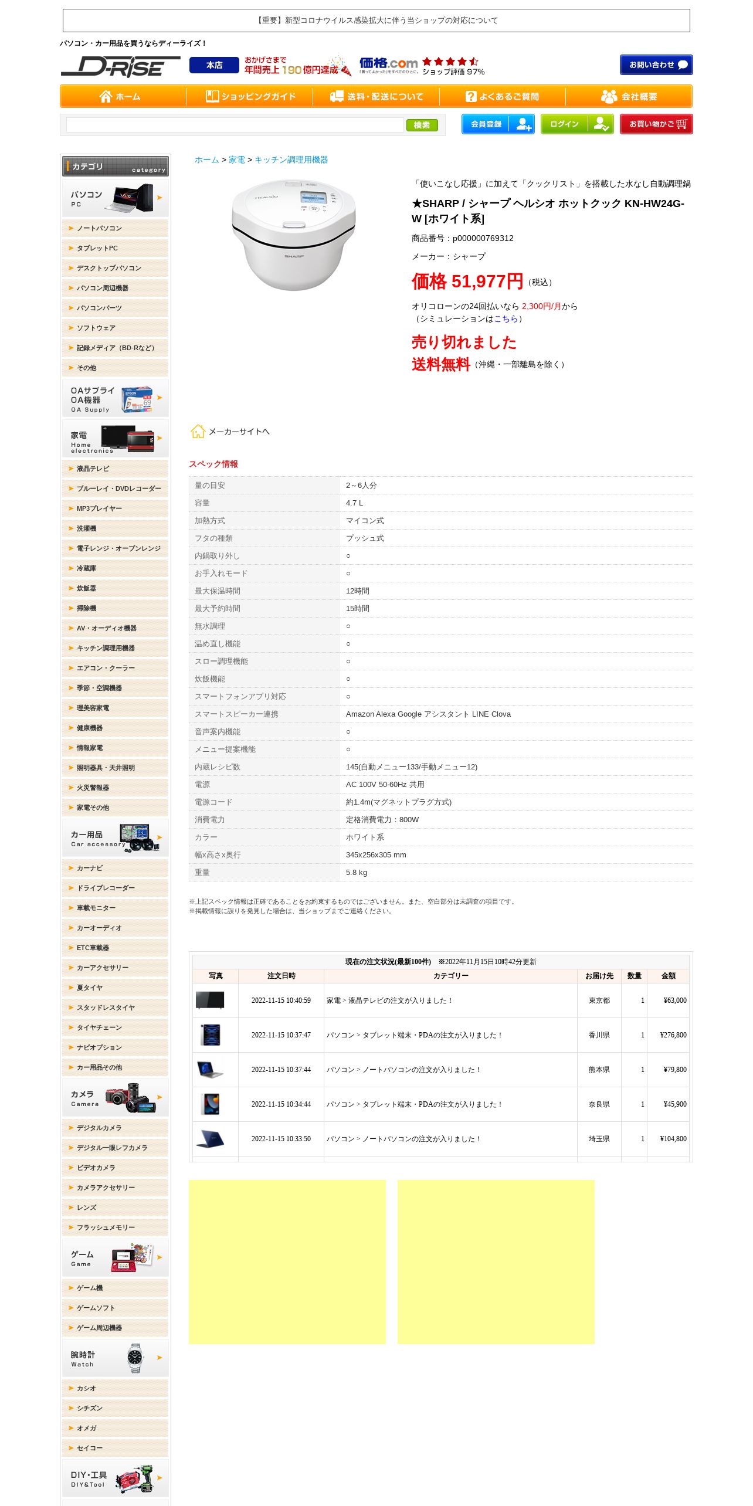Open 会社概要 menu item
The width and height of the screenshot is (753, 1506).
629,96
